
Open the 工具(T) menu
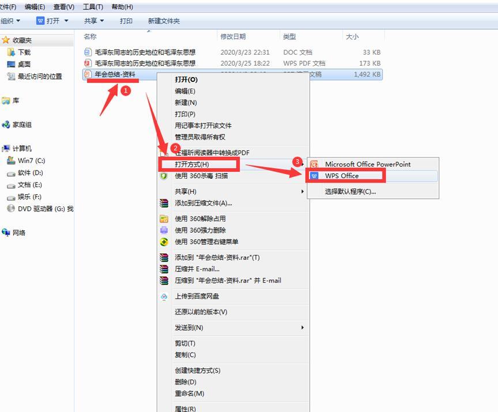93,7
